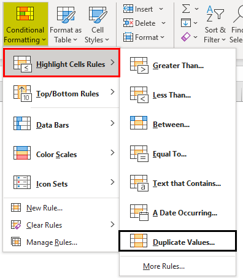Viewport: 243px width, 278px height.
Task: Open the Clear dropdown arrow
Action: 196,37
